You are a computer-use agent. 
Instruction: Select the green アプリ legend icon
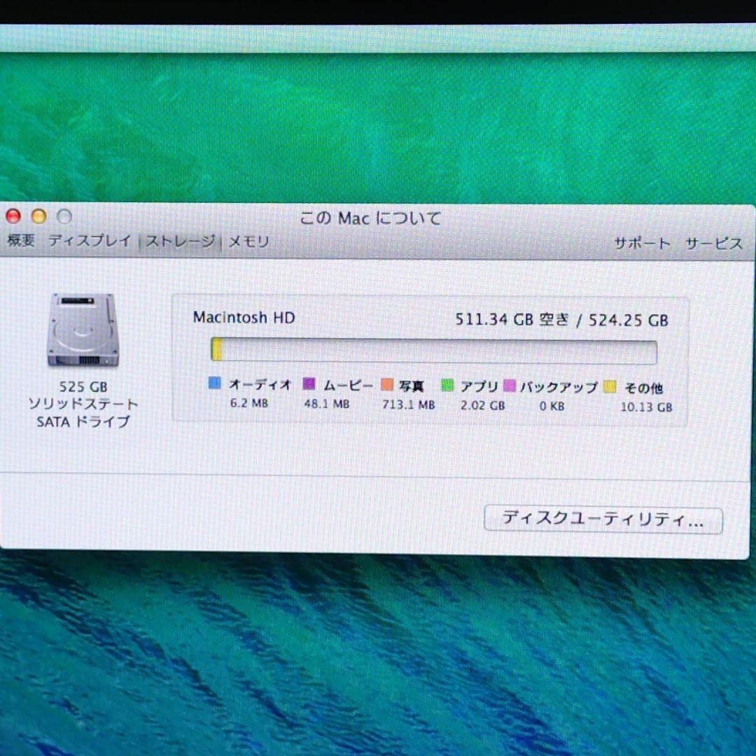coord(449,384)
